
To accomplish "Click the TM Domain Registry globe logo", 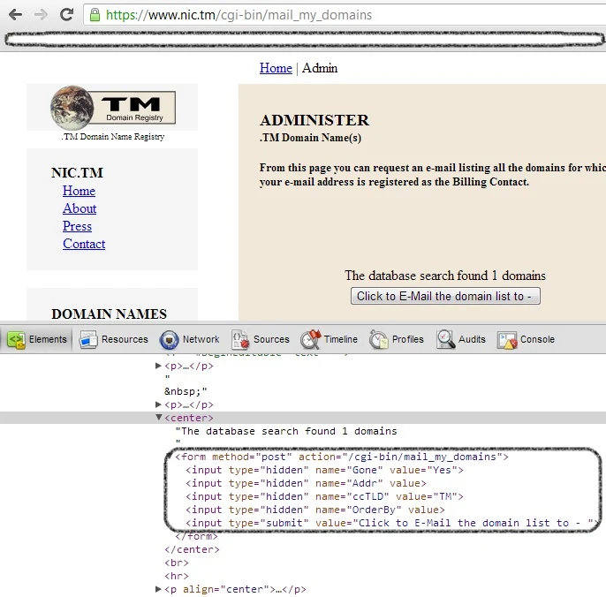I will [112, 108].
